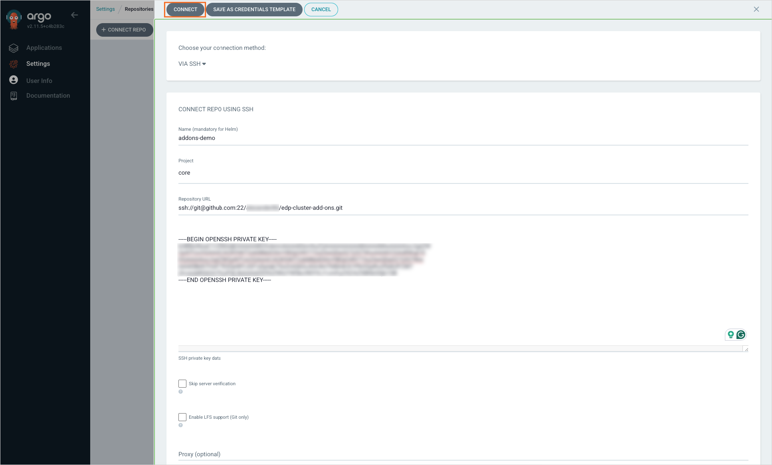Viewport: 772px width, 465px height.
Task: Click the help icon under Skip server verification
Action: pyautogui.click(x=181, y=392)
